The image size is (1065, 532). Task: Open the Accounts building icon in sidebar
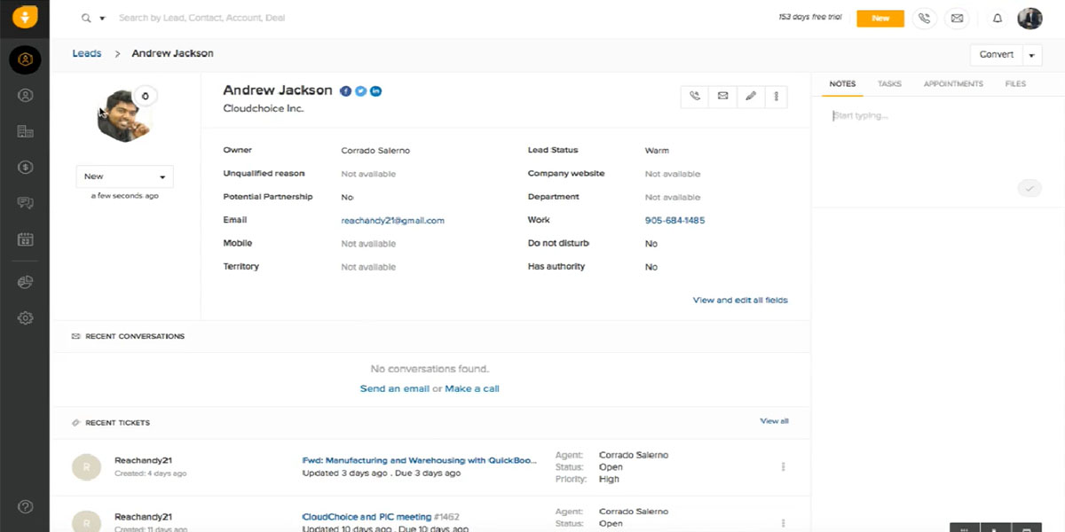click(25, 131)
